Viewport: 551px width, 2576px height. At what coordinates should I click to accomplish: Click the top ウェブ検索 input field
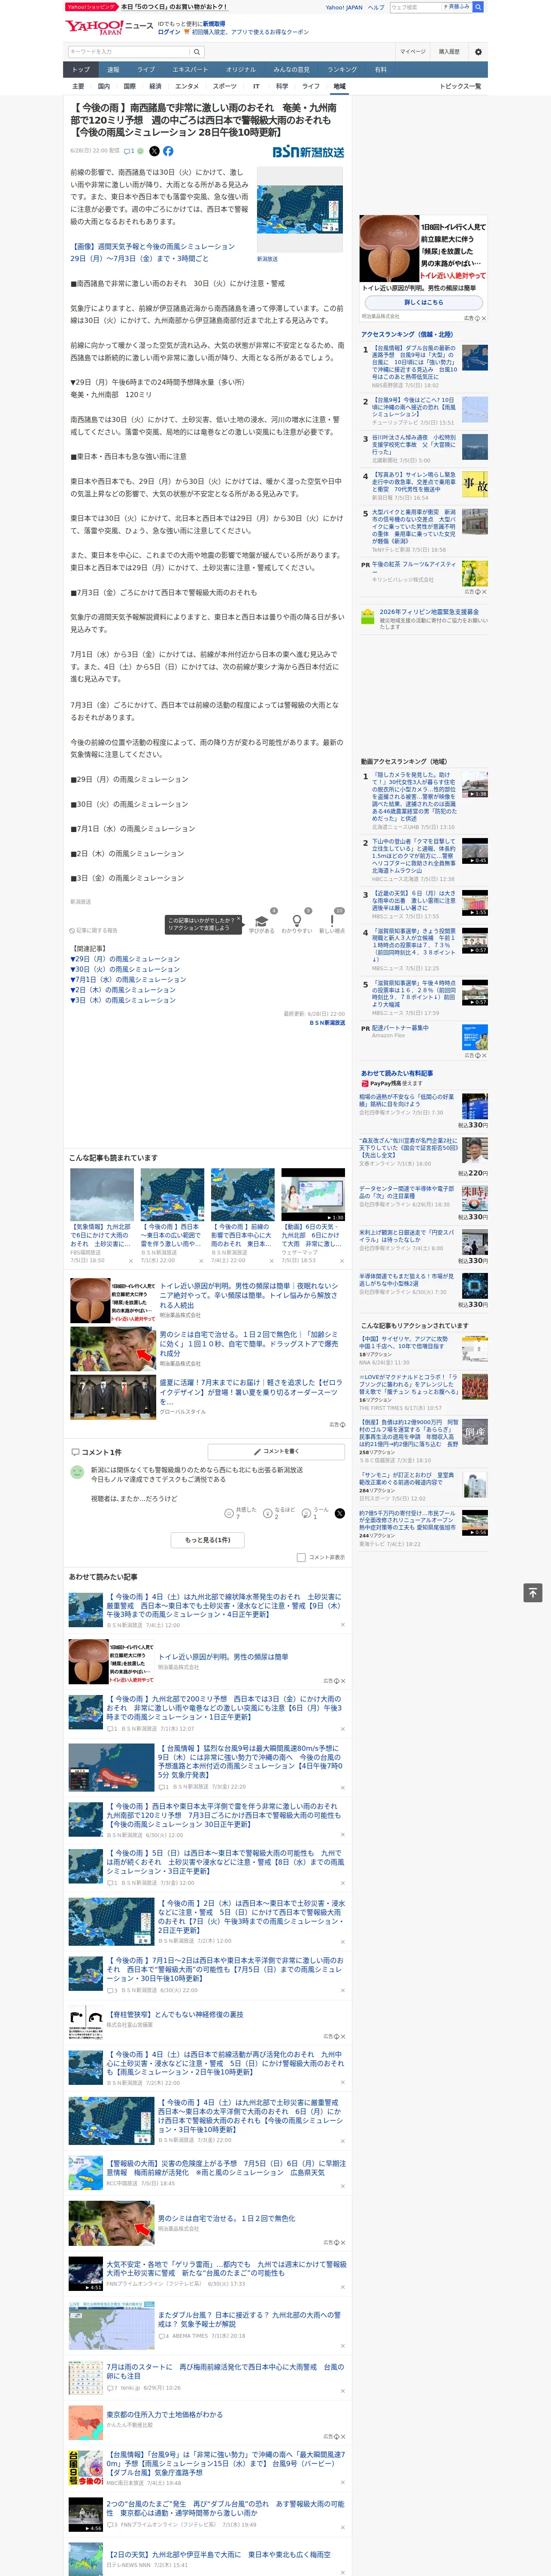click(x=416, y=7)
